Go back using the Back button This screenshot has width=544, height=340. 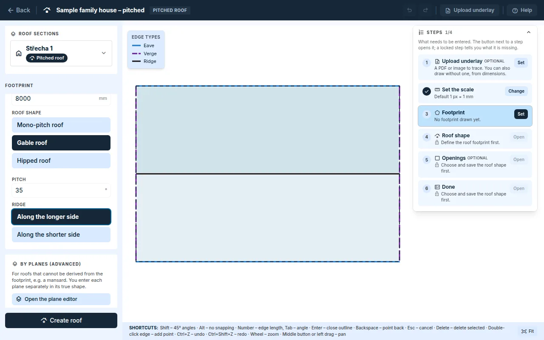[x=19, y=10]
